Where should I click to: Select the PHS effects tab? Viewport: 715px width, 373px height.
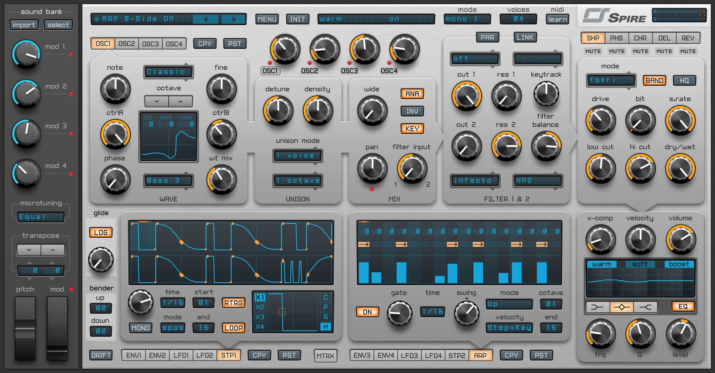(x=617, y=38)
